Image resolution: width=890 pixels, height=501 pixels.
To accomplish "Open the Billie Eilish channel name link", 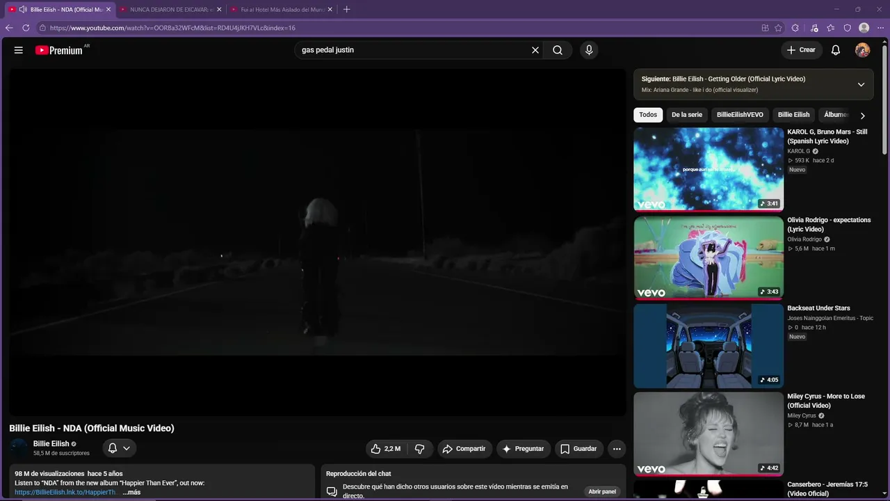I will click(51, 444).
